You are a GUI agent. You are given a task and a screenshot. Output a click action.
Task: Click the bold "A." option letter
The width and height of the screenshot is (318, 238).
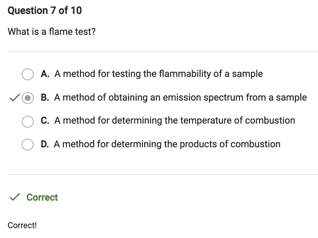click(45, 74)
